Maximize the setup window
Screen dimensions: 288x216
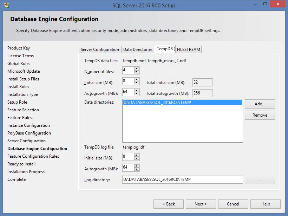(265, 4)
